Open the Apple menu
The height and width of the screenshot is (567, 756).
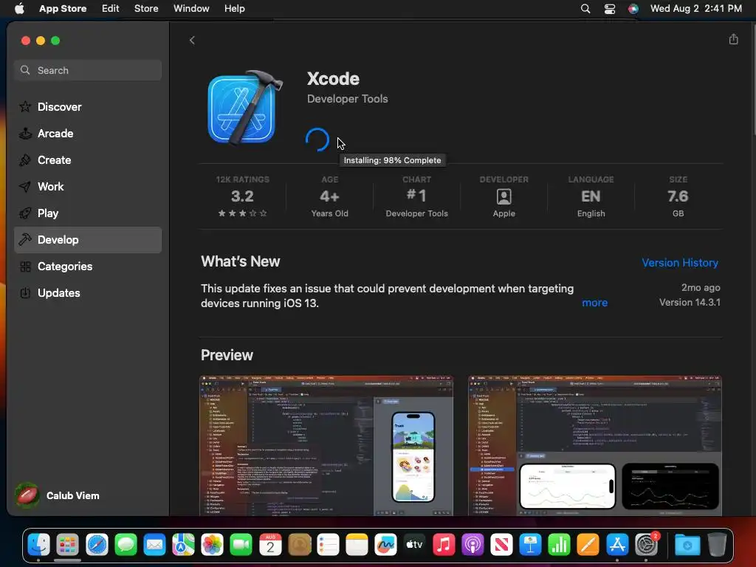[x=19, y=8]
